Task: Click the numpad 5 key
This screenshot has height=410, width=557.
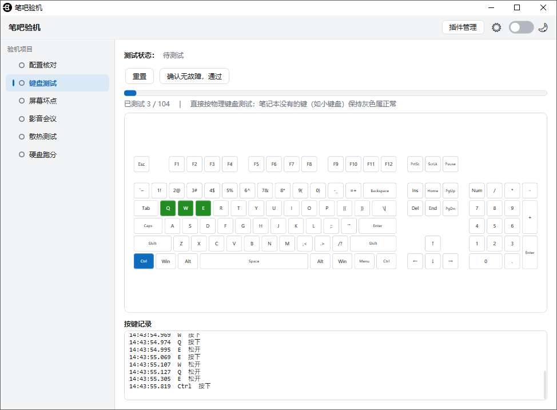Action: [x=495, y=226]
